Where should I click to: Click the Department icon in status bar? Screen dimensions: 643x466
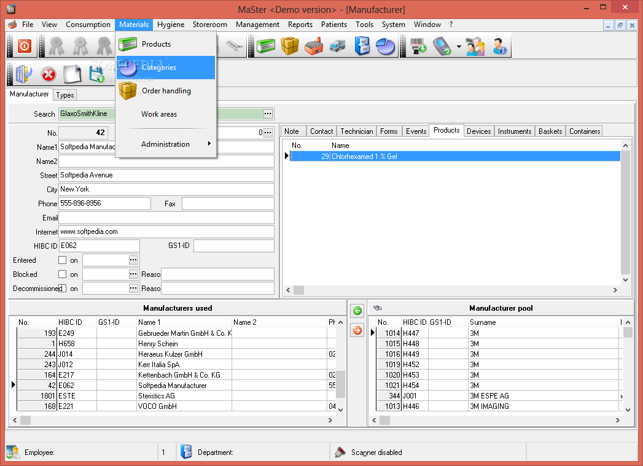(x=186, y=452)
